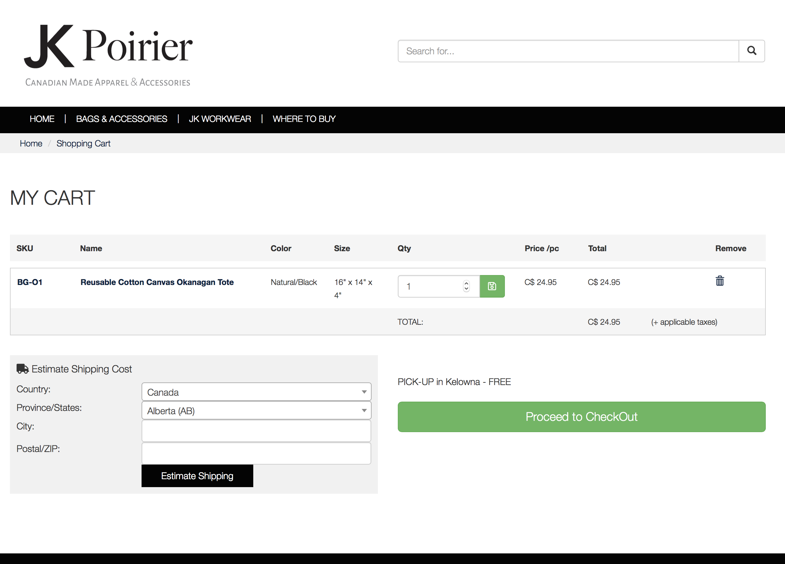Viewport: 785px width, 564px height.
Task: Open JK WORKWEAR menu
Action: (220, 119)
